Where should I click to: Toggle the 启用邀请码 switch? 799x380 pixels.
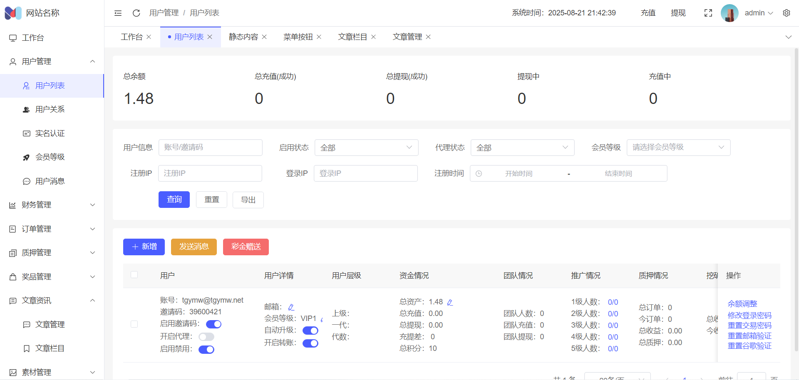213,324
